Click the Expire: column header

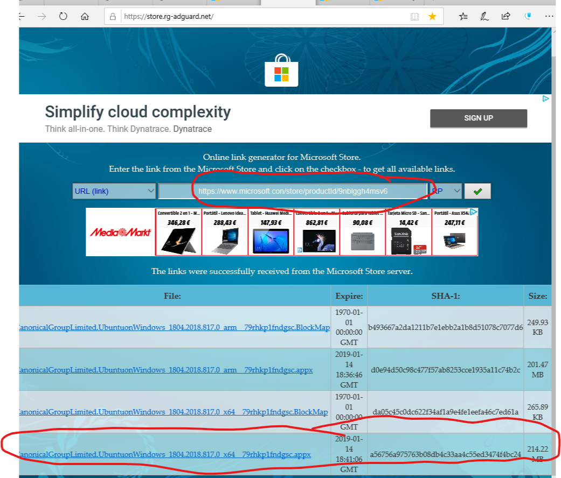tap(349, 296)
